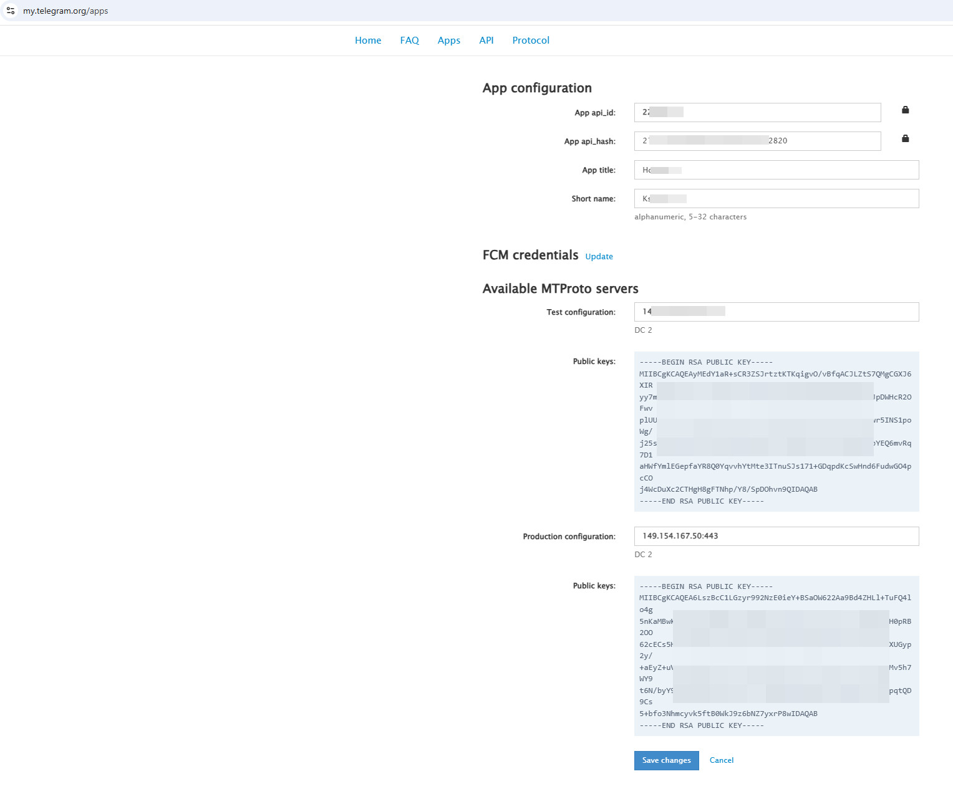953x789 pixels.
Task: Click the test configuration public key text box
Action: pos(776,431)
